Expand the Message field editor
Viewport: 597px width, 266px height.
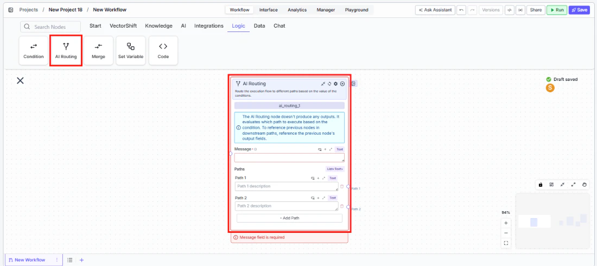331,149
